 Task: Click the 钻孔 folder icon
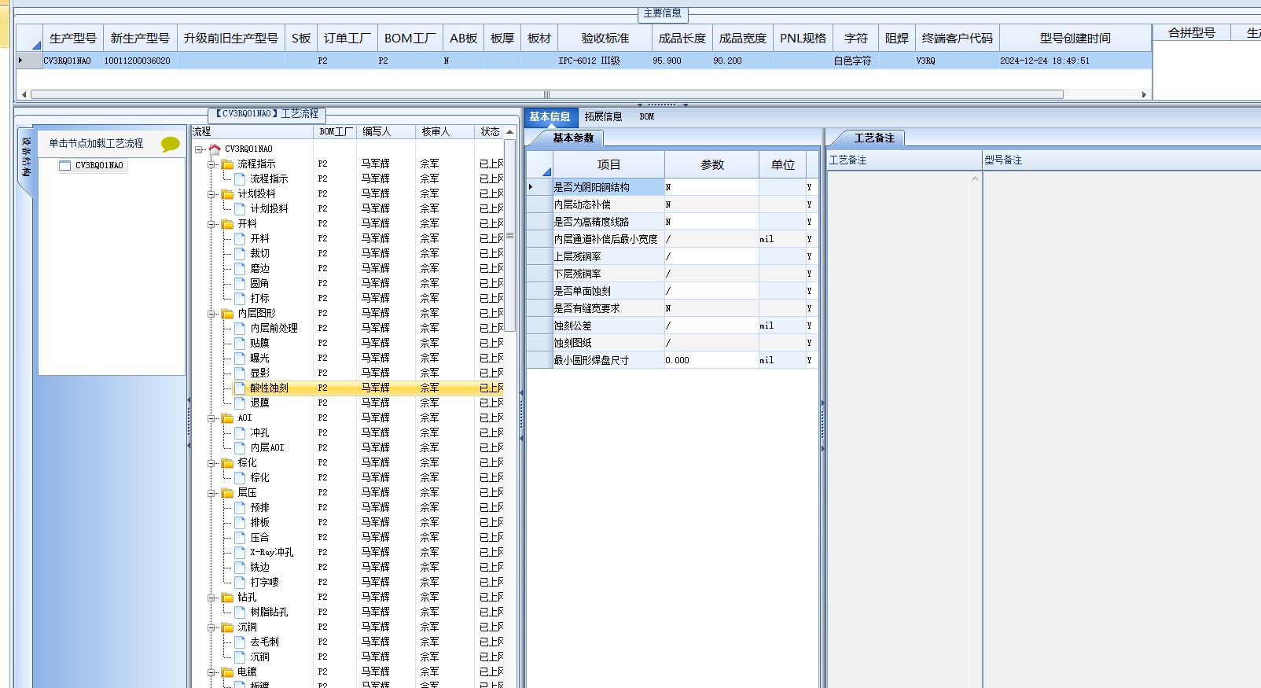pyautogui.click(x=228, y=597)
